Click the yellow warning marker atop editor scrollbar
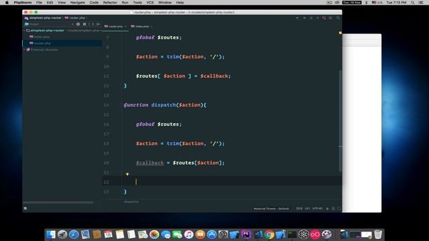 340,33
